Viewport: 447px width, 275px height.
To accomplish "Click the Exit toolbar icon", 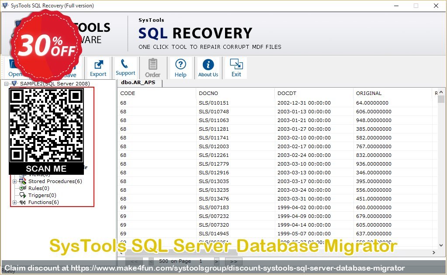I will coord(236,68).
